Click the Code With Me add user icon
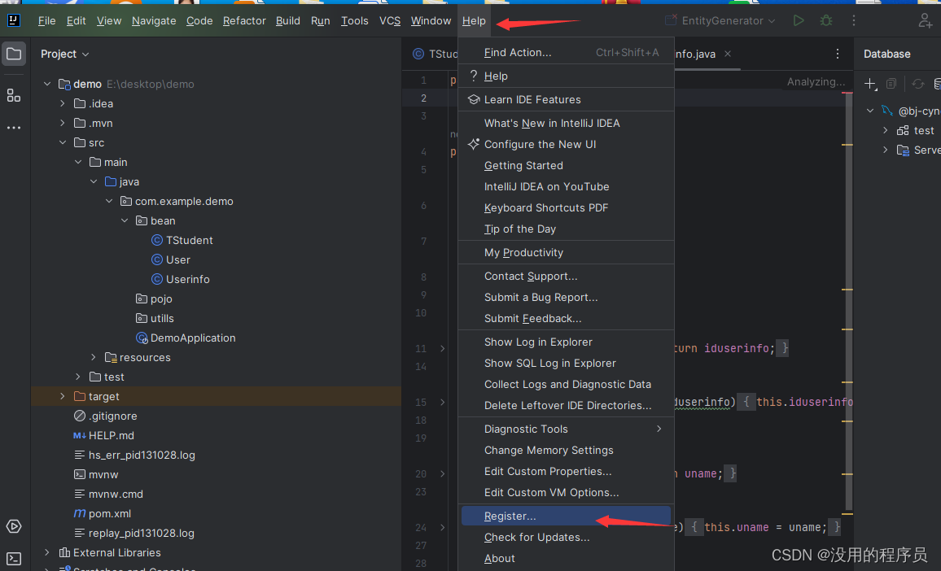The width and height of the screenshot is (941, 571). [x=926, y=20]
